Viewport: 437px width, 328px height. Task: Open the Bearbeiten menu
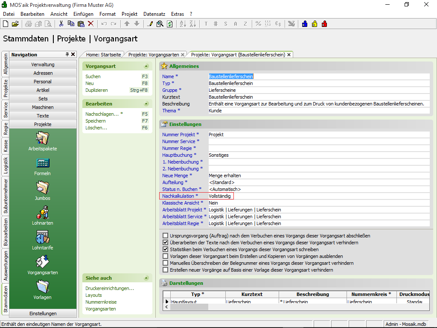(x=32, y=14)
